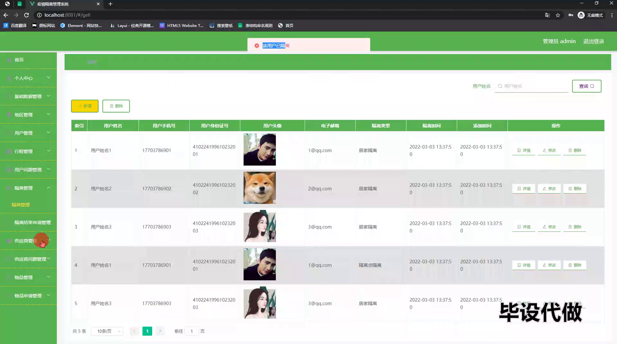This screenshot has width=617, height=344.
Task: Click 修改 for row 1 用户姓名1
Action: [x=549, y=150]
